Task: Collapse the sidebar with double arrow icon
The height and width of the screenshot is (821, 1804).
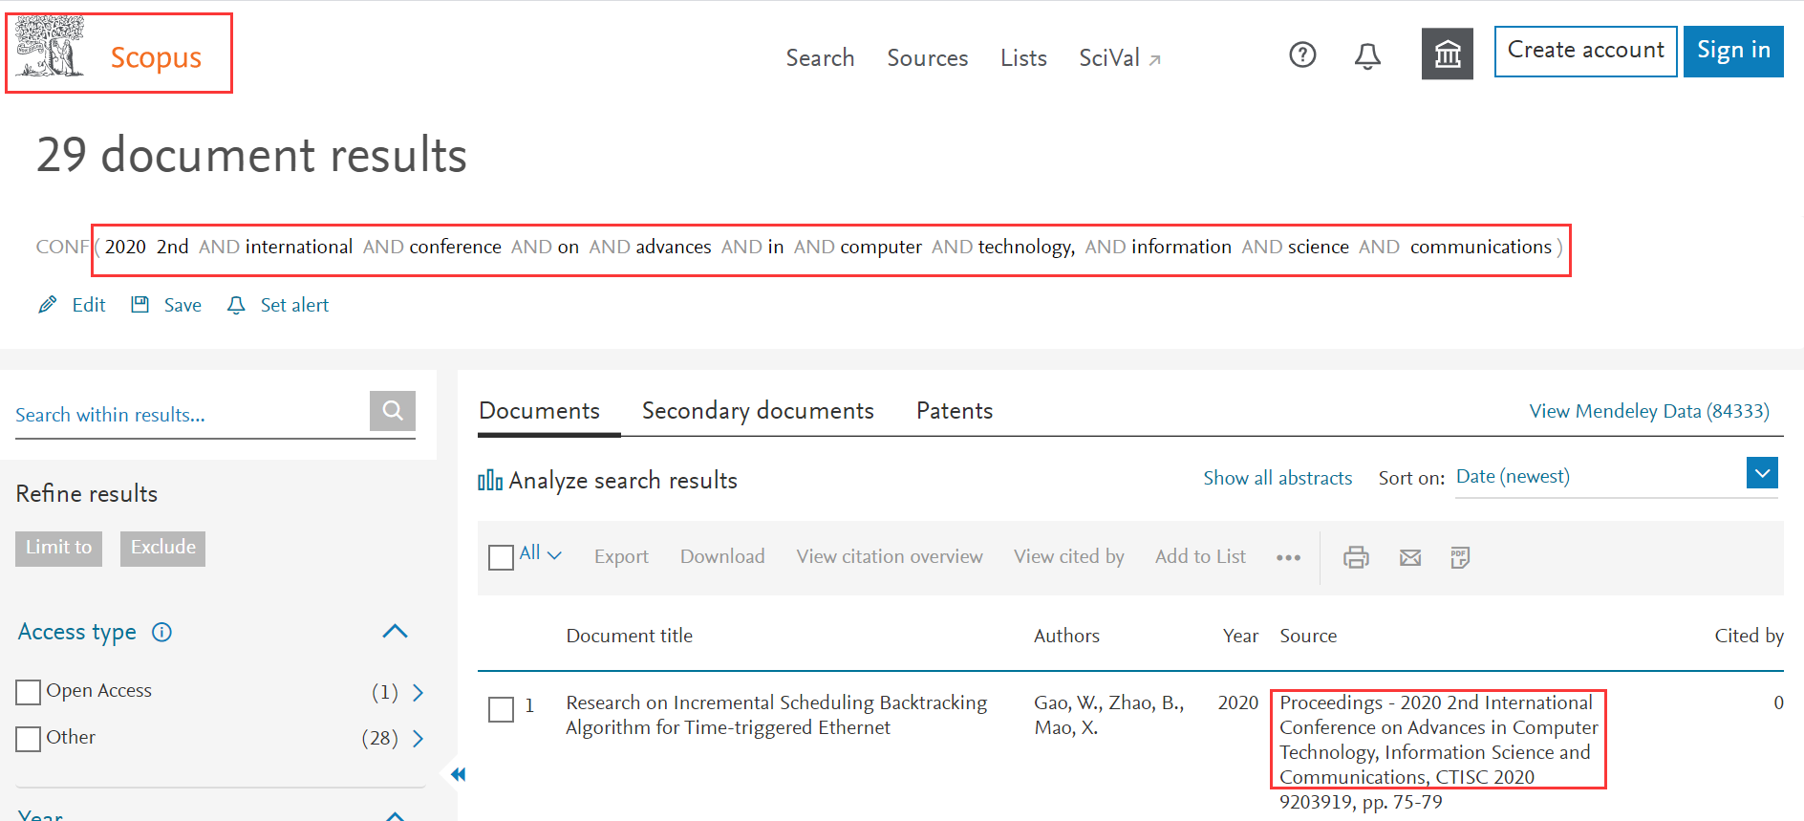Action: [x=458, y=774]
